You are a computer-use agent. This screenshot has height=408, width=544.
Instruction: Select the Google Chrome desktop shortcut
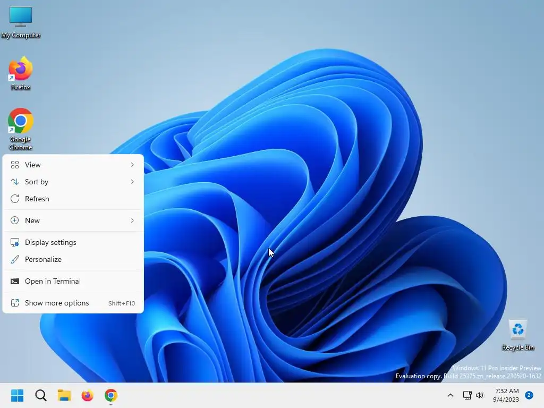click(21, 129)
